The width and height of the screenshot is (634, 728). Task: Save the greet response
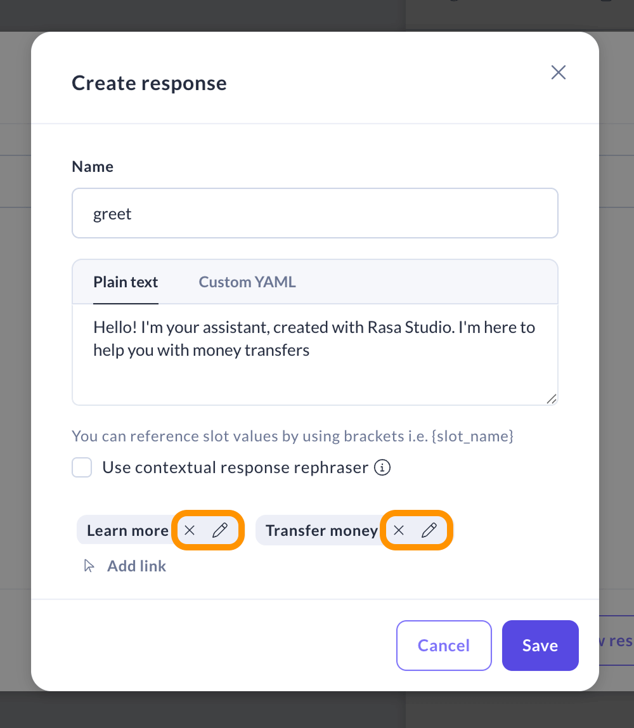(x=540, y=646)
